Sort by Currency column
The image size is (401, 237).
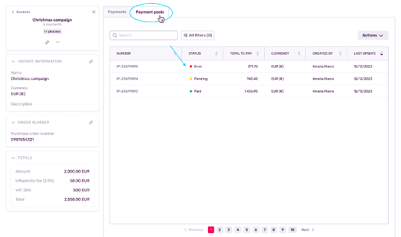299,53
